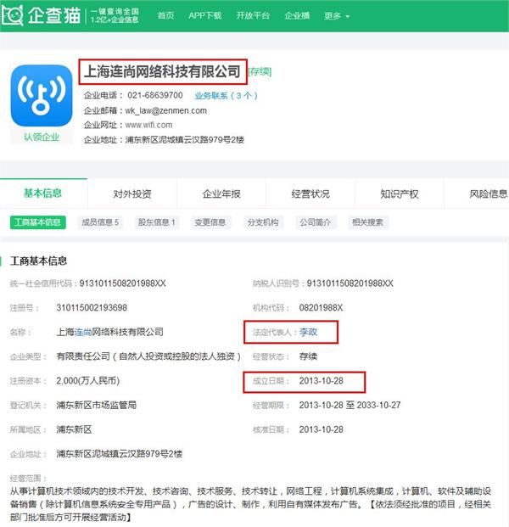Open the 首页 navigation item
Image resolution: width=509 pixels, height=527 pixels.
click(165, 15)
